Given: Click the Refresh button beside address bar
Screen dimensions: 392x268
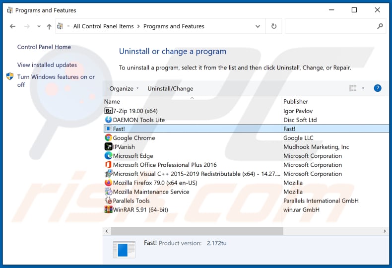Looking at the screenshot, I should pyautogui.click(x=273, y=26).
